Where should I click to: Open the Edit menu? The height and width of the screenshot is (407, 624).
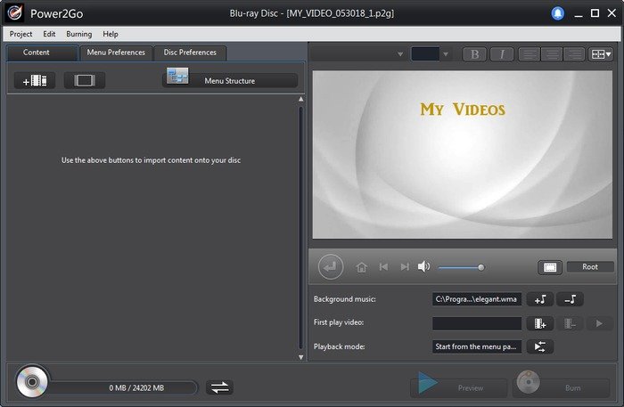click(x=49, y=34)
